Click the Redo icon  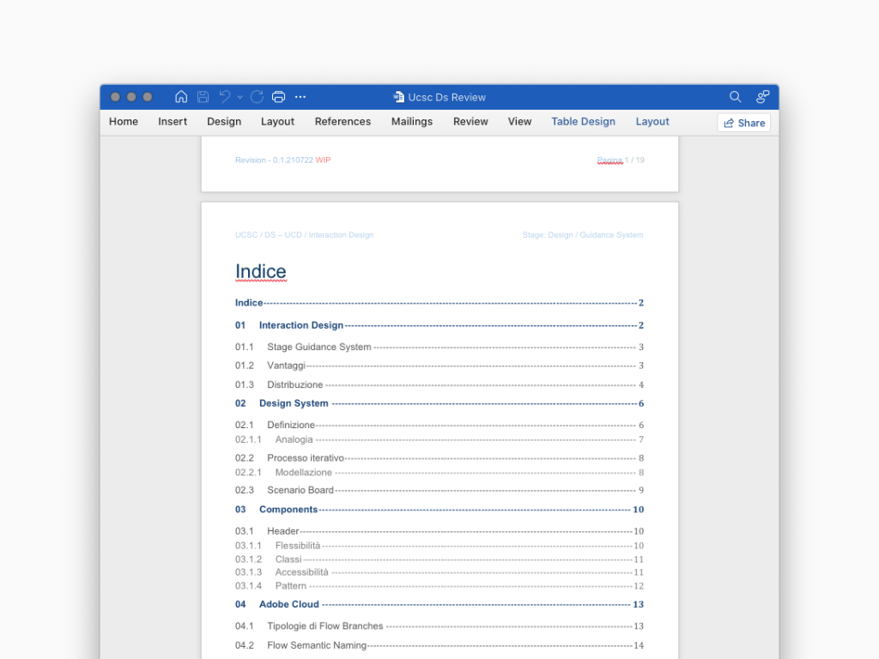click(257, 97)
